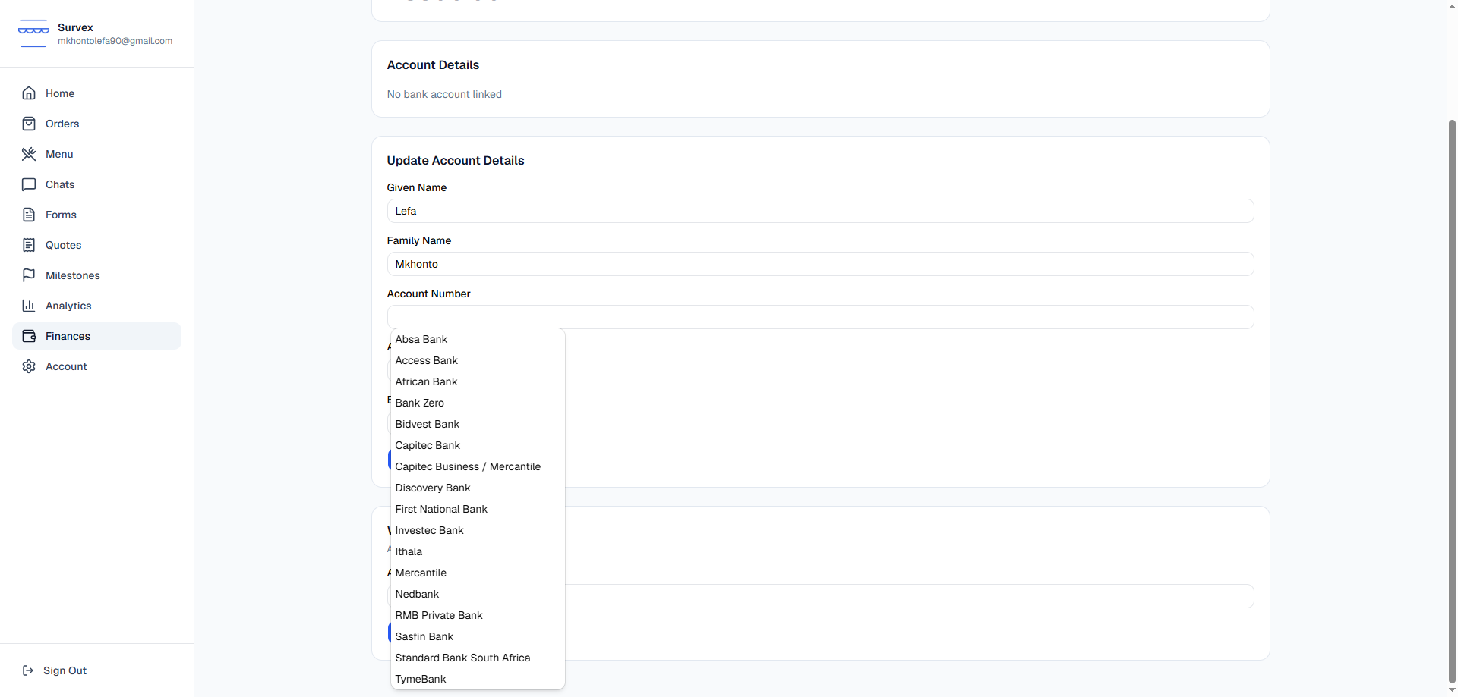Go to Orders in sidebar

(96, 124)
